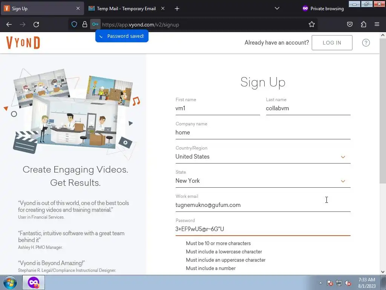The width and height of the screenshot is (386, 290).
Task: Bookmark this page with the star
Action: (x=312, y=24)
